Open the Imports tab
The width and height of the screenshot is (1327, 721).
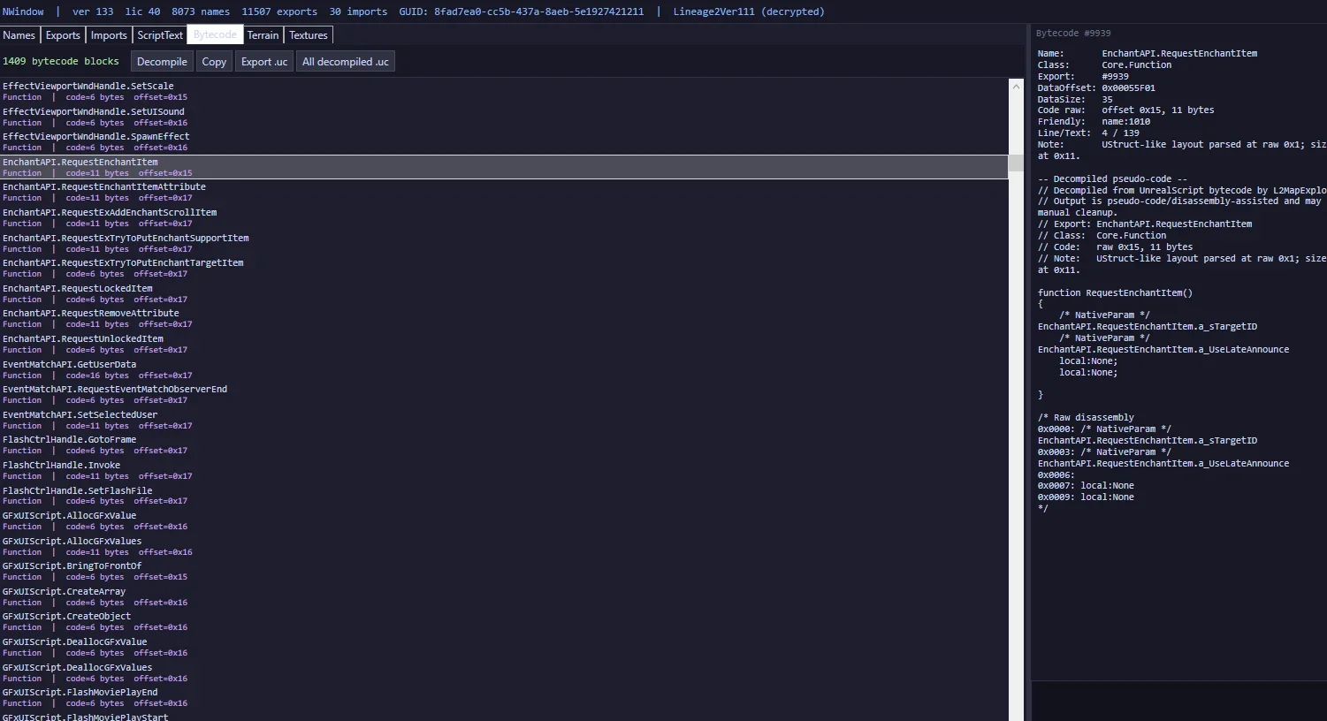point(109,35)
